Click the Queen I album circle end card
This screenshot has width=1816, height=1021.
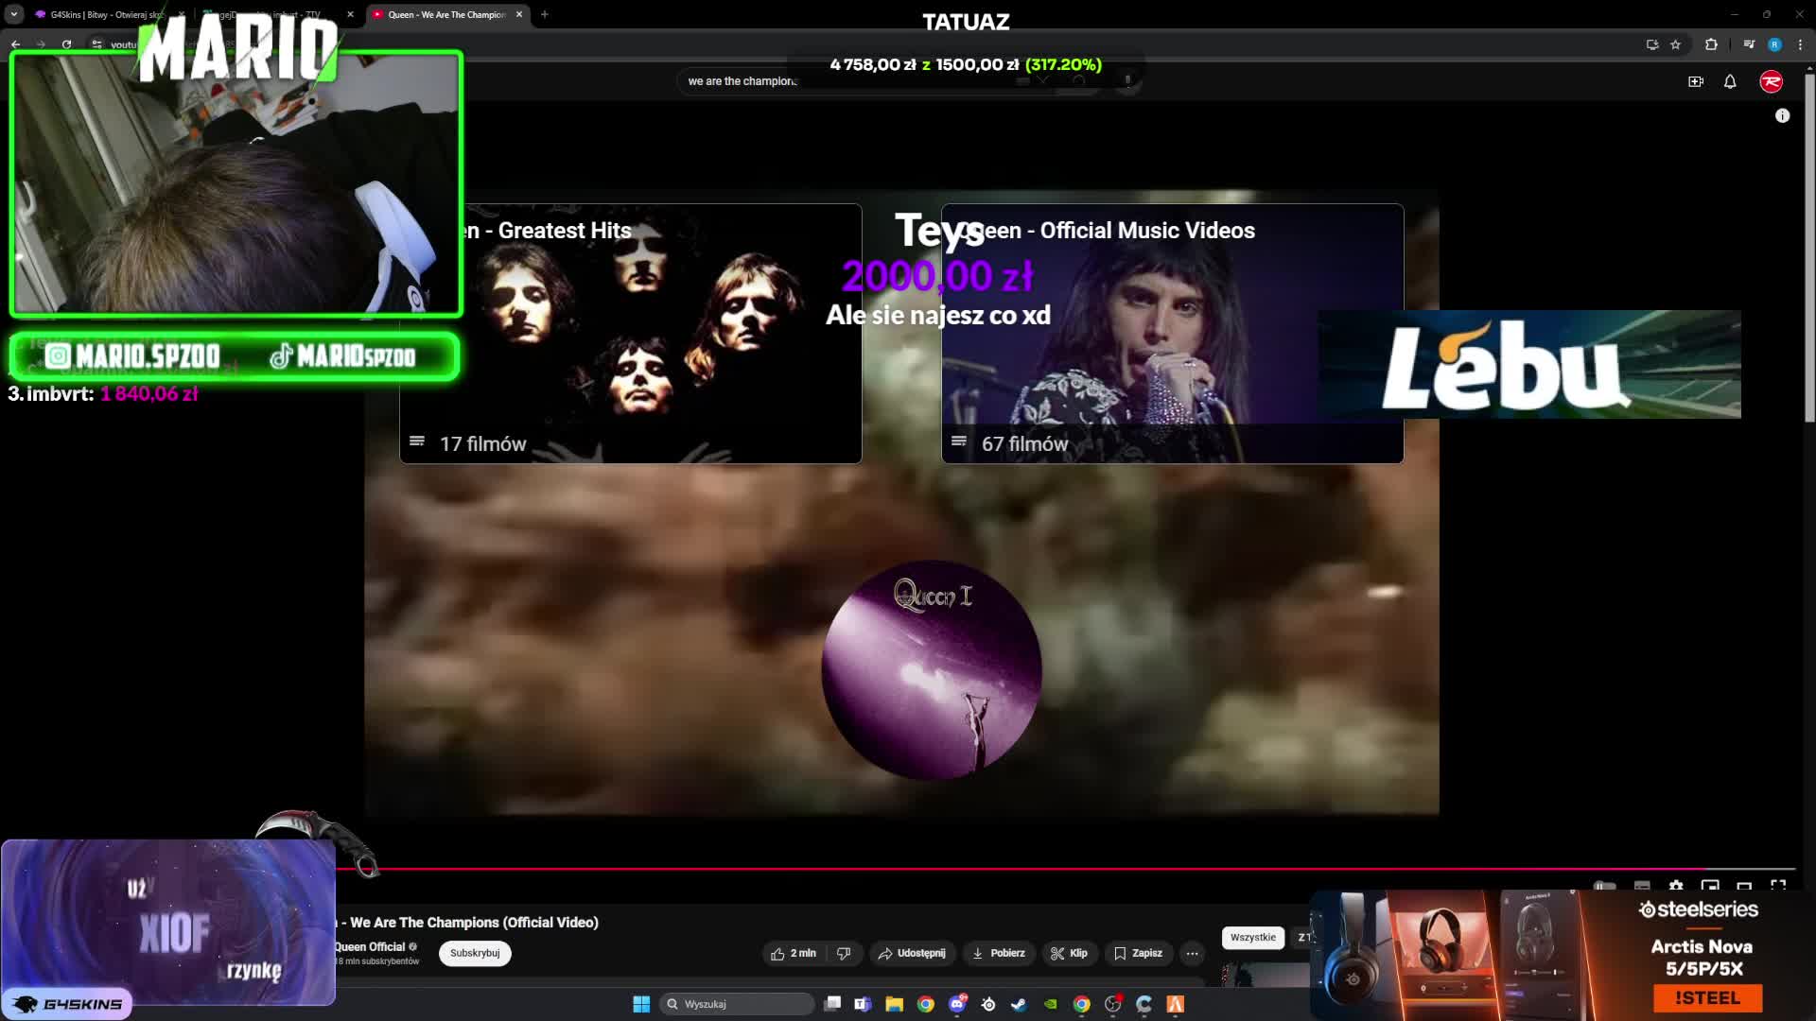pyautogui.click(x=932, y=670)
